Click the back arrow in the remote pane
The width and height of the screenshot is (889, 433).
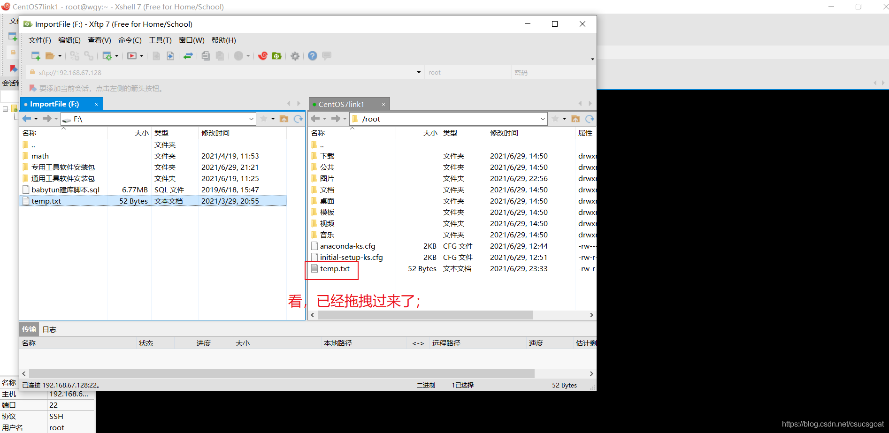click(315, 119)
